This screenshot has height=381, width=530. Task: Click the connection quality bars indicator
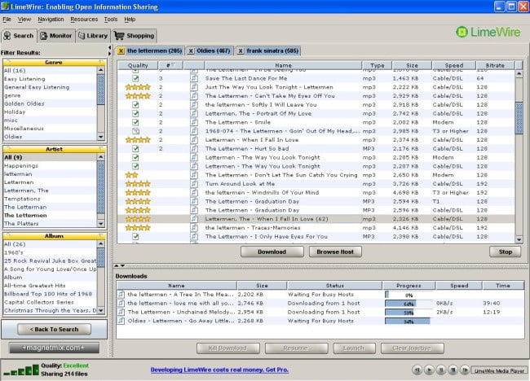(21, 370)
